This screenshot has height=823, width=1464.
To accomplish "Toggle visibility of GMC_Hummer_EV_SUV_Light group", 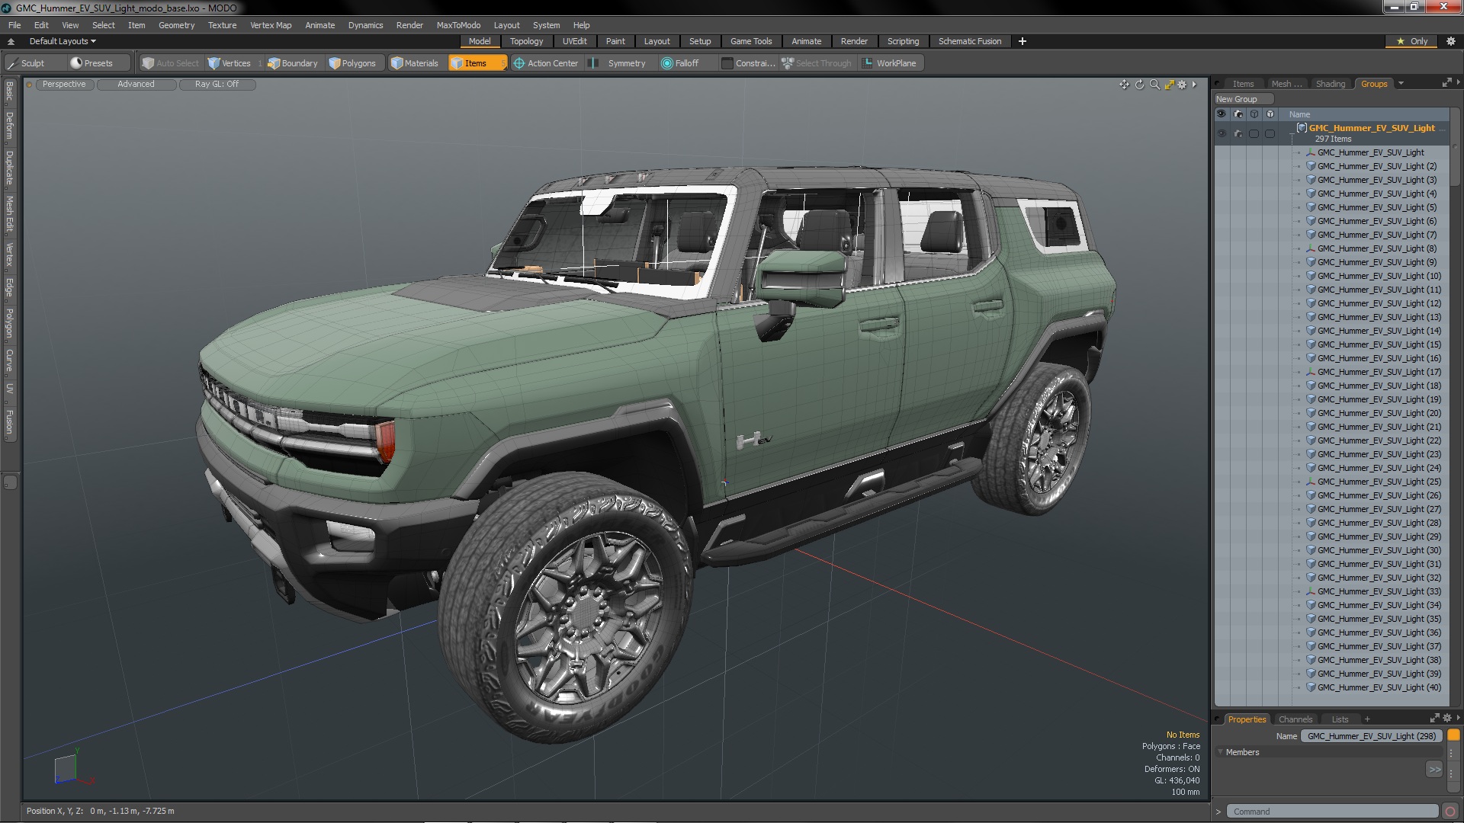I will pos(1222,133).
